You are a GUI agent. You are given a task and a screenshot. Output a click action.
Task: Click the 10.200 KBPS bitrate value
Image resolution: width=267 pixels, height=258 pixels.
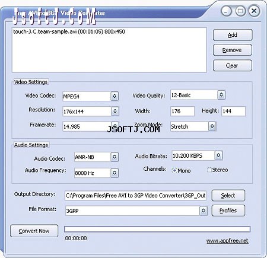[187, 156]
